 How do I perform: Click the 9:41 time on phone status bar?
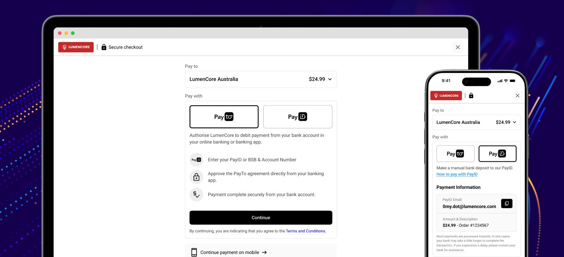(446, 81)
